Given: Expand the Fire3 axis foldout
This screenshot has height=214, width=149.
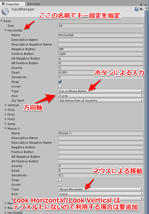Looking at the screenshot, I should point(6,119).
